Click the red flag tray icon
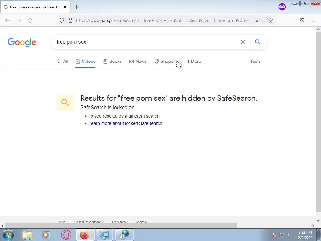This screenshot has height=241, width=321. [x=275, y=235]
